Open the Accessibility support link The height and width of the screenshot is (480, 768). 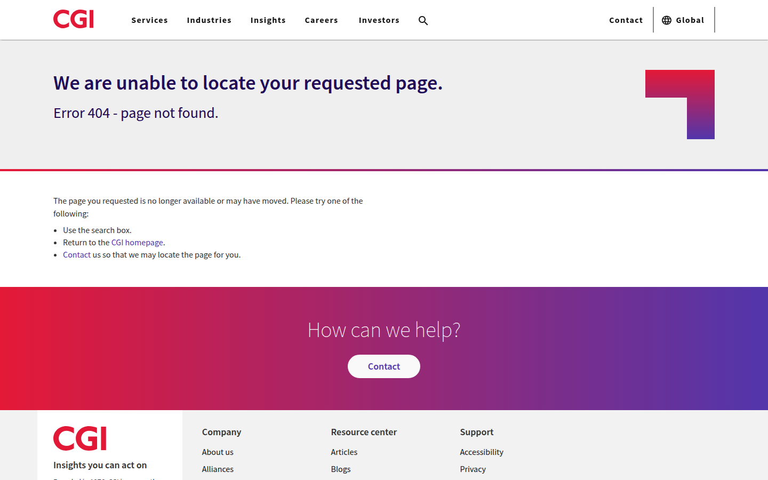pos(482,452)
